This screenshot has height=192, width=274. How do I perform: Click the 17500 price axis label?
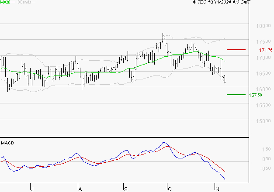point(264,42)
